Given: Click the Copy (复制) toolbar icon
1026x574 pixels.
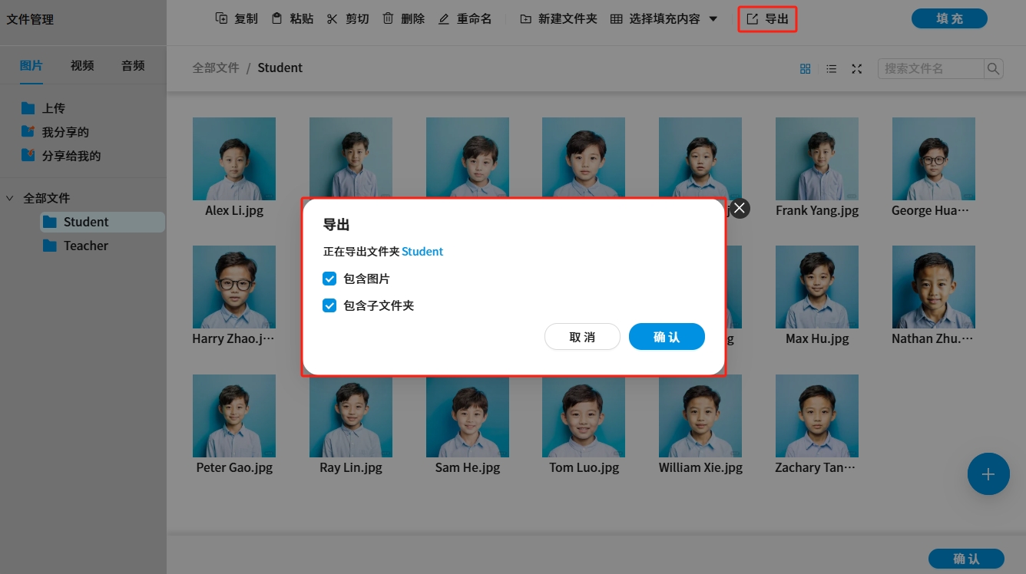Looking at the screenshot, I should pyautogui.click(x=221, y=18).
